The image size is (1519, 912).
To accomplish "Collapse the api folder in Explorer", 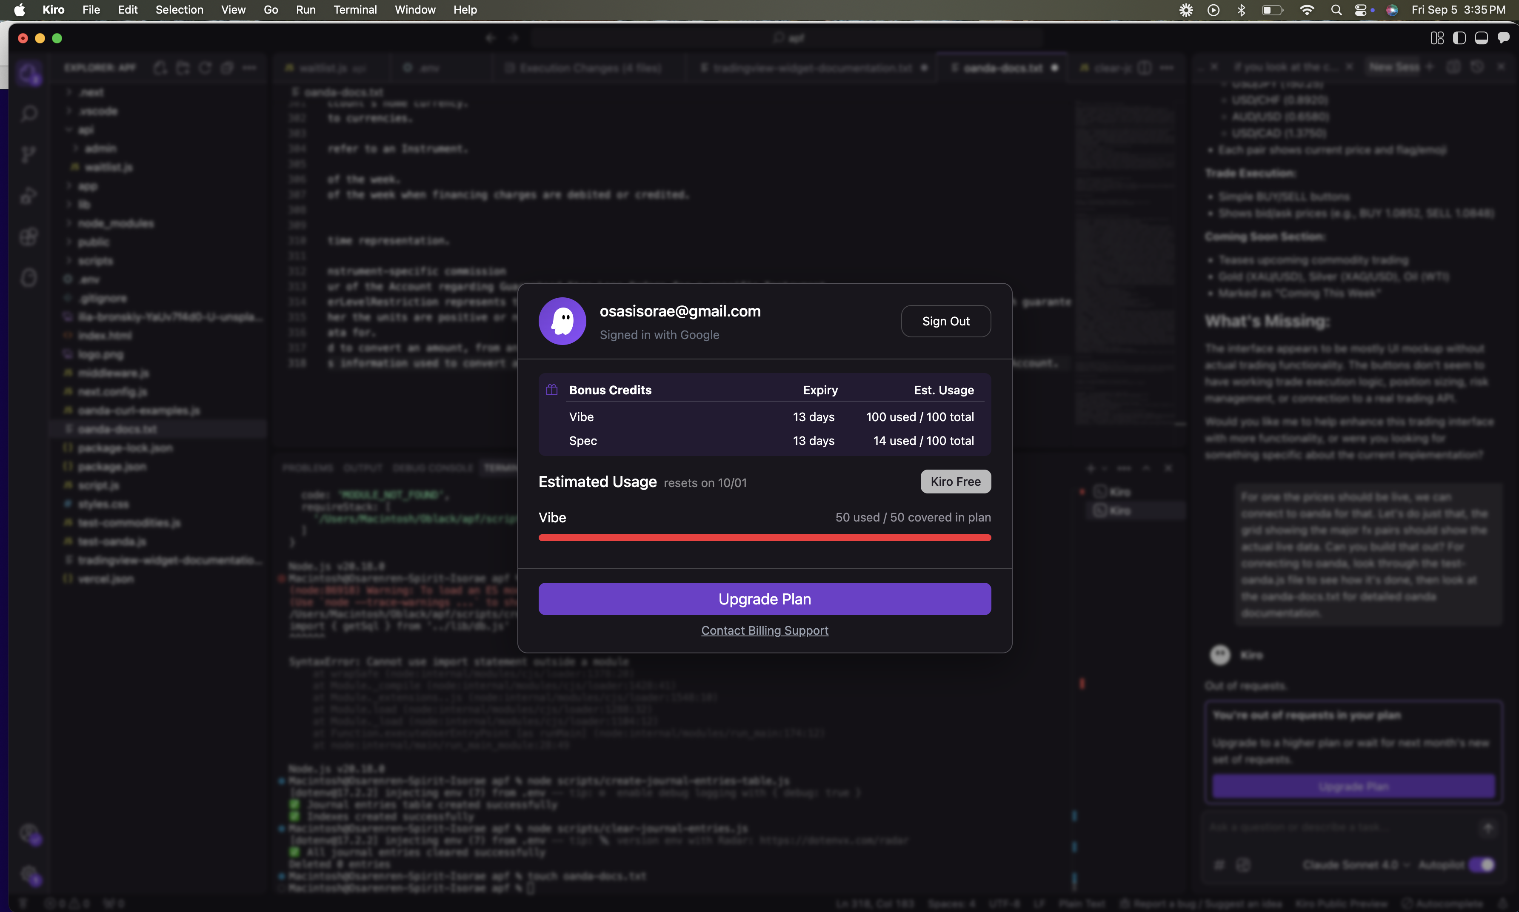I will (x=86, y=130).
